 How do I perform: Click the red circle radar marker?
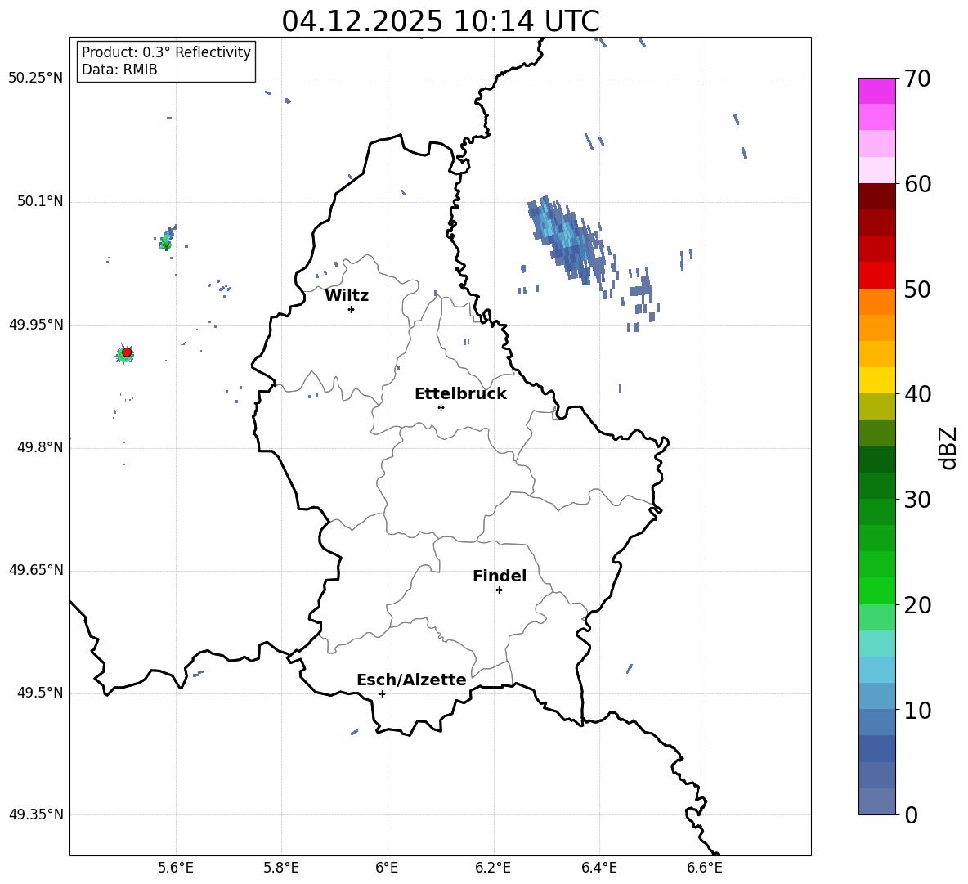127,352
